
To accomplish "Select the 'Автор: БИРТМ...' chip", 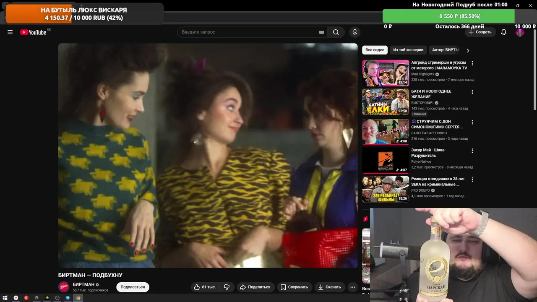I will point(446,50).
